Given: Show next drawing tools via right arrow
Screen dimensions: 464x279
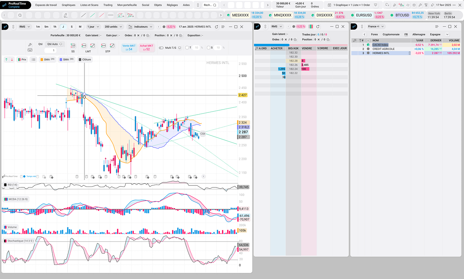Looking at the screenshot, I should pyautogui.click(x=221, y=15).
